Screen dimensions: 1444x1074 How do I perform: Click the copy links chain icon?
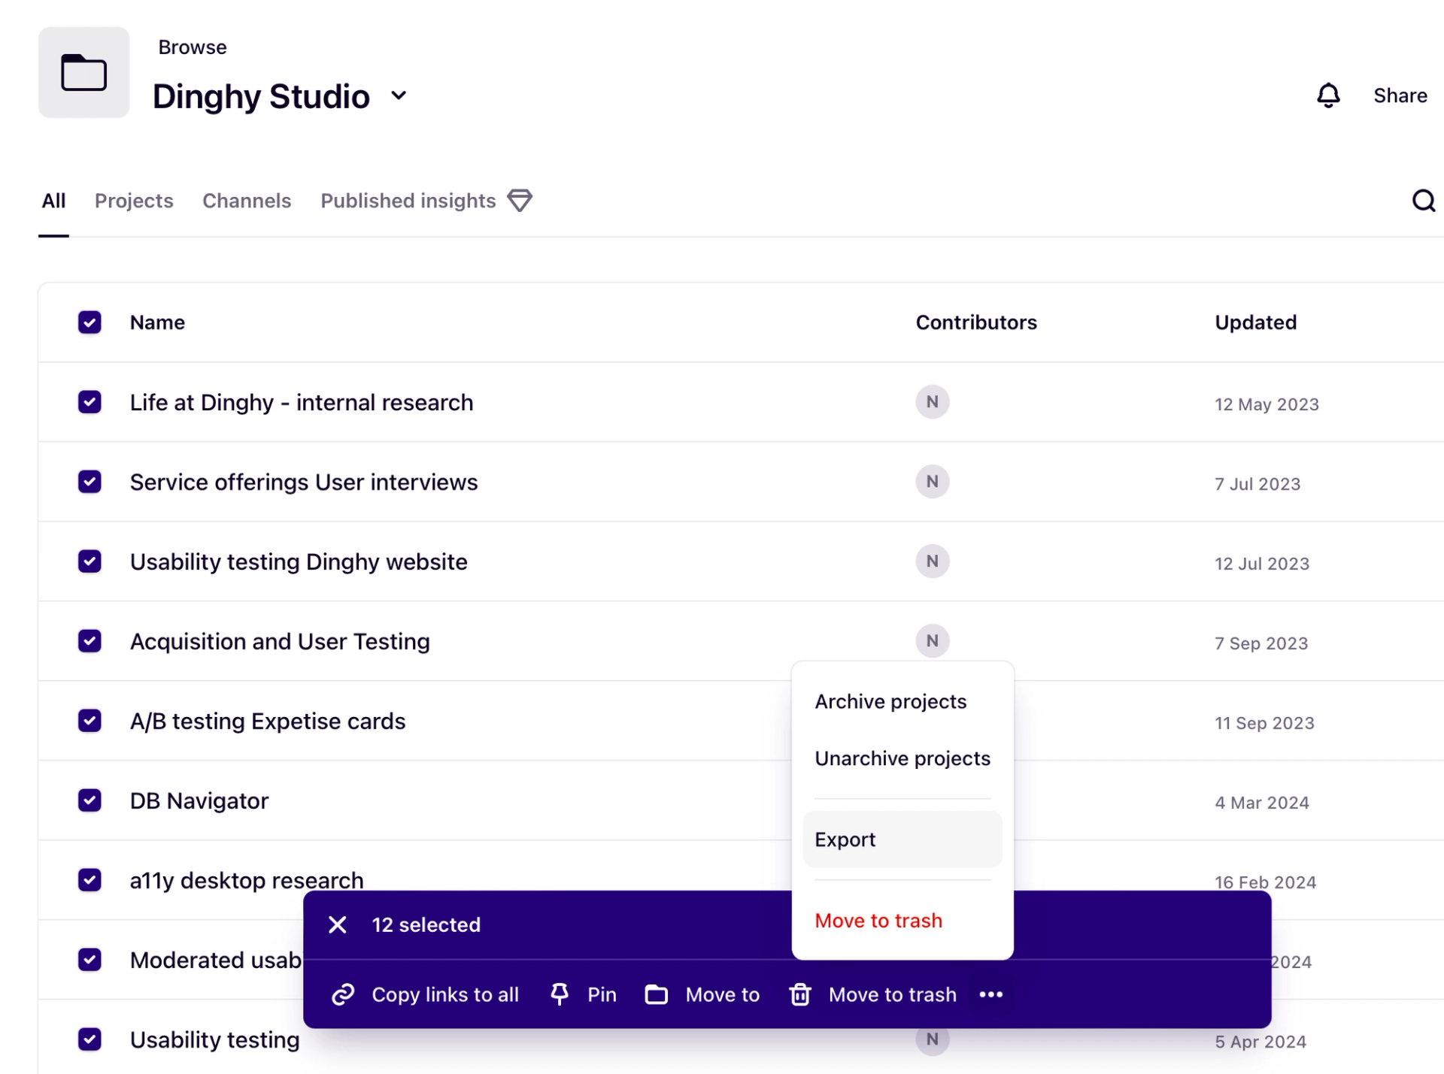[343, 994]
